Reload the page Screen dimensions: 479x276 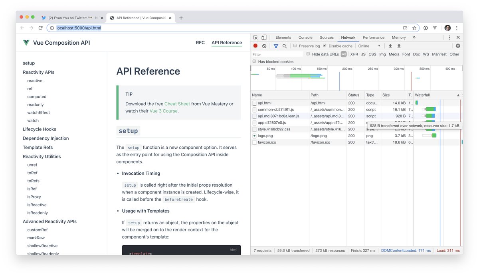(40, 28)
